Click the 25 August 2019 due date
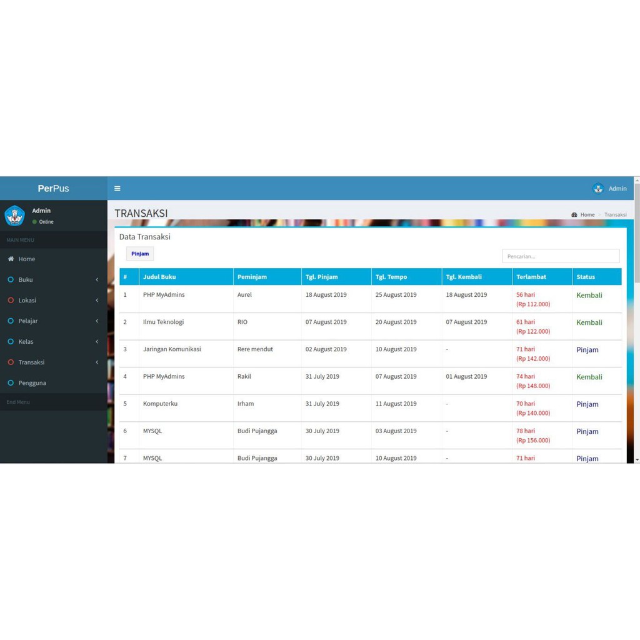640x640 pixels. 396,295
